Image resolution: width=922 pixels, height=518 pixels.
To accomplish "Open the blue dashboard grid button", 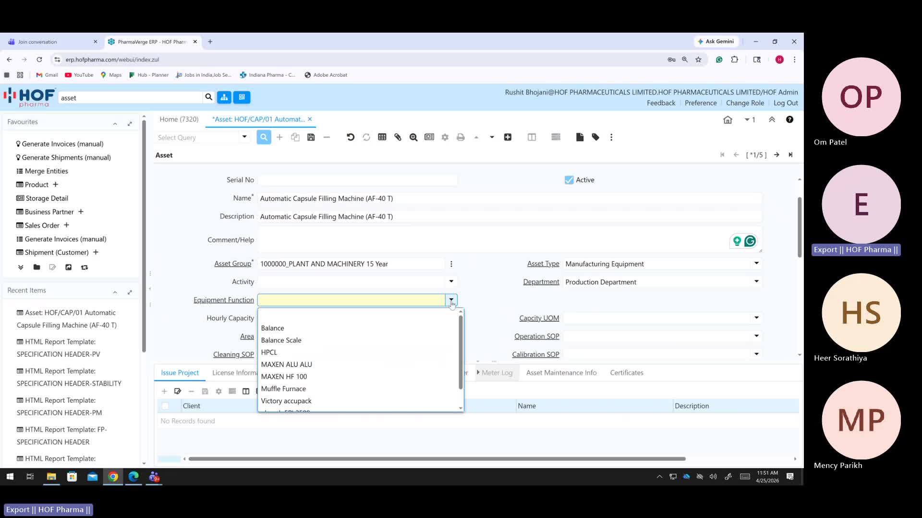I will tap(242, 97).
